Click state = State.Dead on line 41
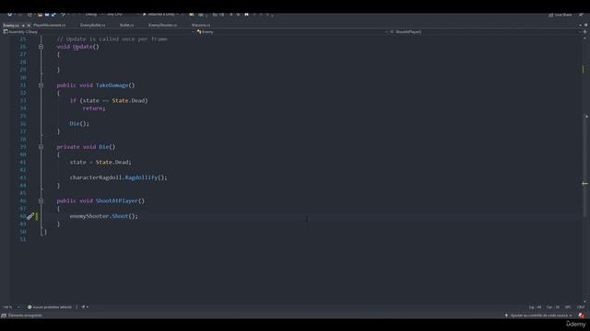Image resolution: width=590 pixels, height=331 pixels. click(x=100, y=162)
